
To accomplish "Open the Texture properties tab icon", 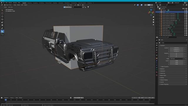I will 157,75.
